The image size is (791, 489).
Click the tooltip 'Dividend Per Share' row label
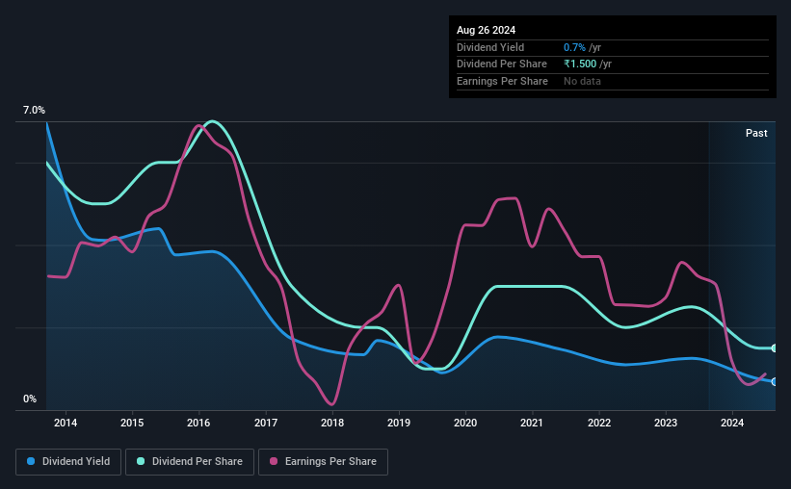point(502,64)
